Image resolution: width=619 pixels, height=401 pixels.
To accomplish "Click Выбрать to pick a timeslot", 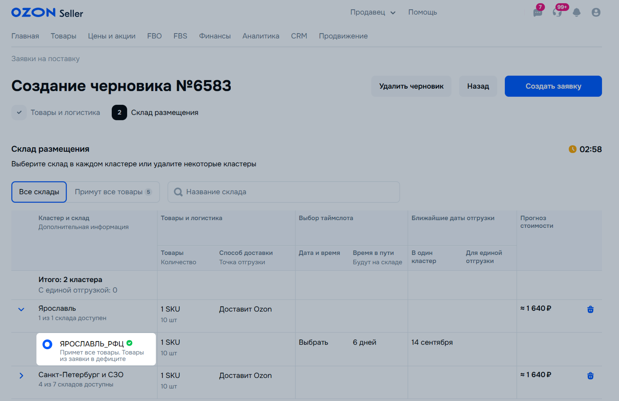I will [x=313, y=342].
